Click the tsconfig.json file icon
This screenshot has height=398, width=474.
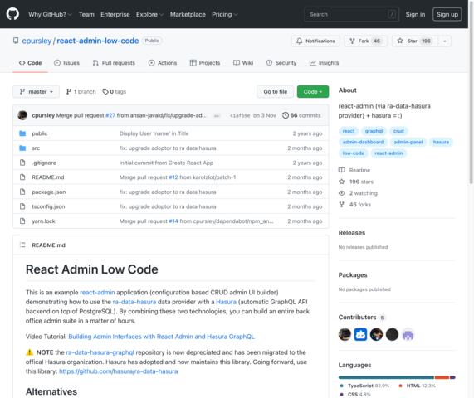pos(22,206)
